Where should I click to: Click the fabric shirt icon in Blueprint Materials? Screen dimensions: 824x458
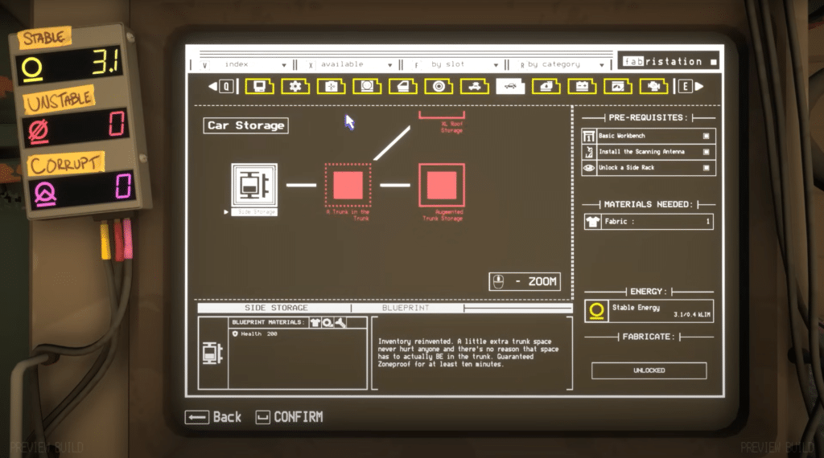coord(315,323)
